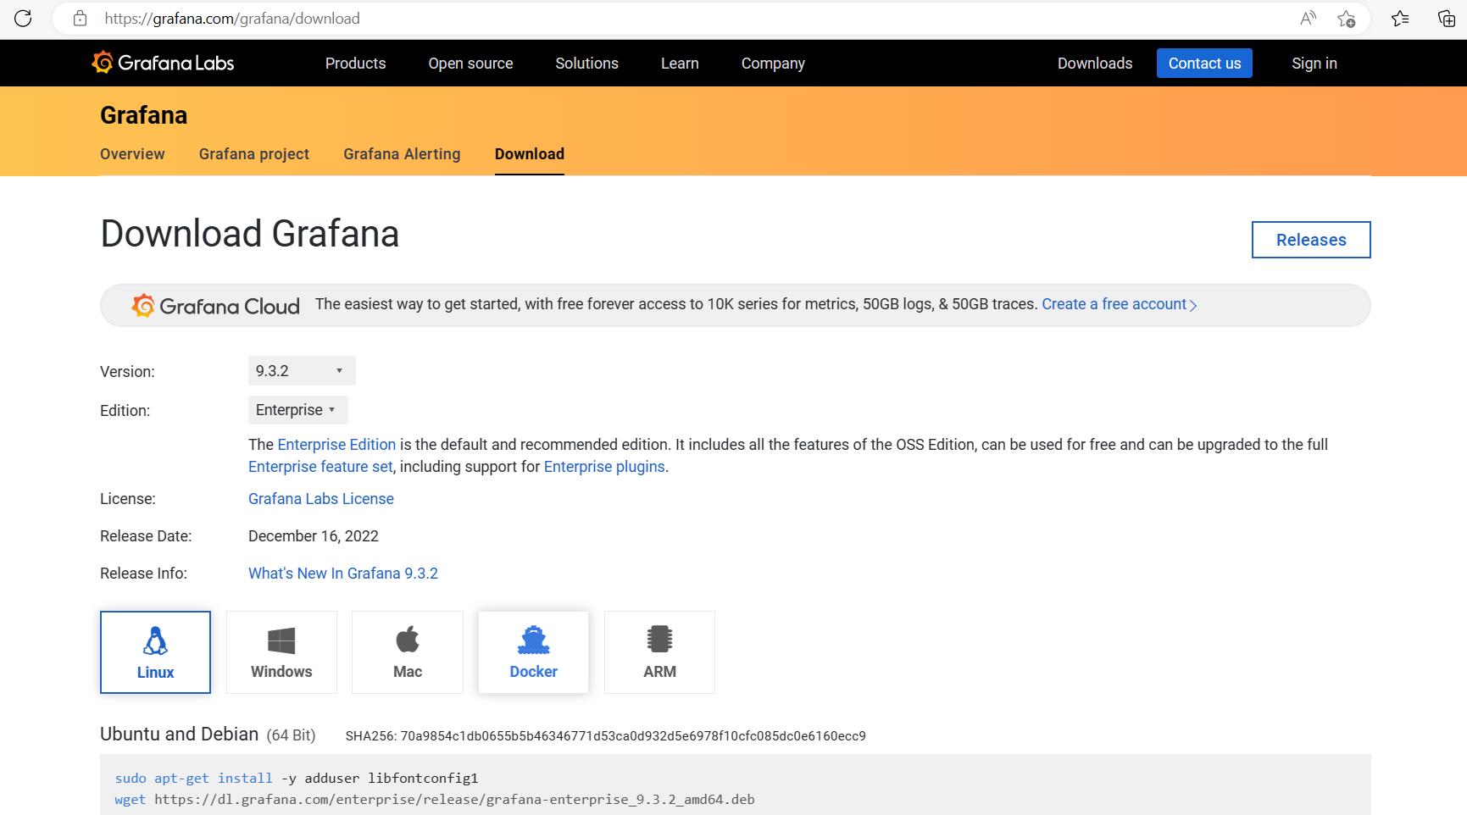Open the Read aloud icon in address bar
Image resolution: width=1467 pixels, height=815 pixels.
[x=1308, y=18]
